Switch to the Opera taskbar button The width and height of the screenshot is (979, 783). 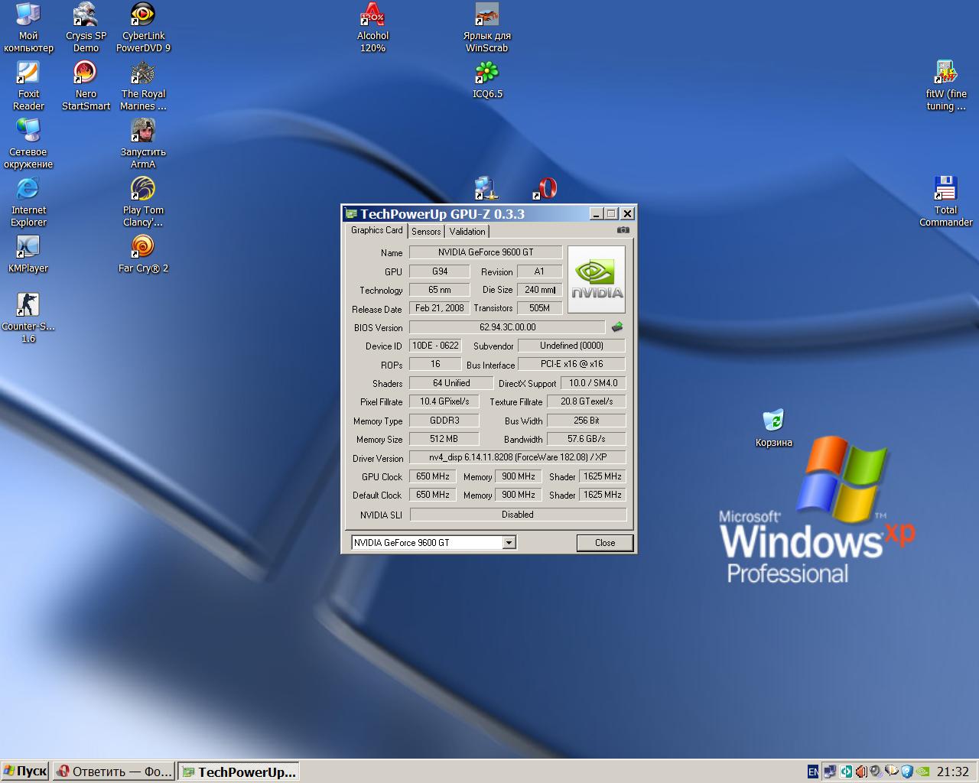(115, 772)
